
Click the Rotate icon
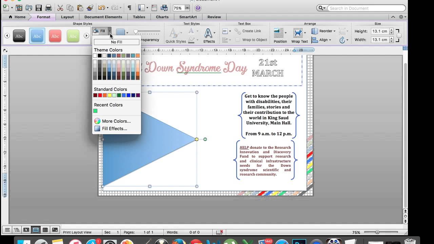342,40
